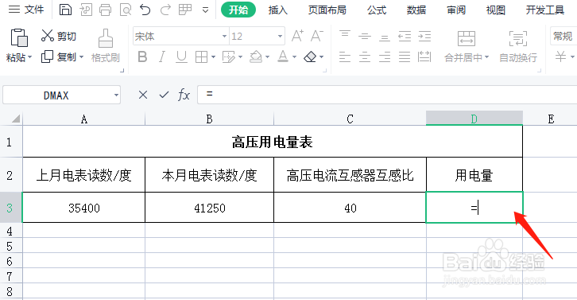Click the clear eraser icon
The height and width of the screenshot is (300, 577).
[x=310, y=57]
